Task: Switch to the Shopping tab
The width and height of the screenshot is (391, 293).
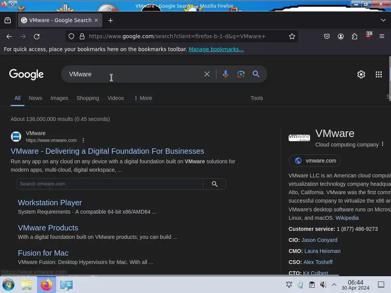Action: click(88, 98)
